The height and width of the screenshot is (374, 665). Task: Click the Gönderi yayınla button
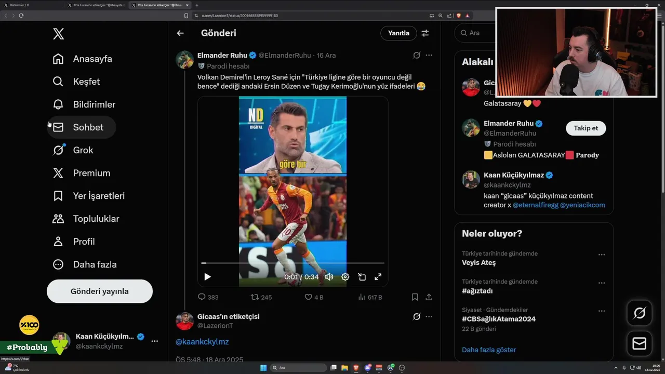pyautogui.click(x=100, y=291)
